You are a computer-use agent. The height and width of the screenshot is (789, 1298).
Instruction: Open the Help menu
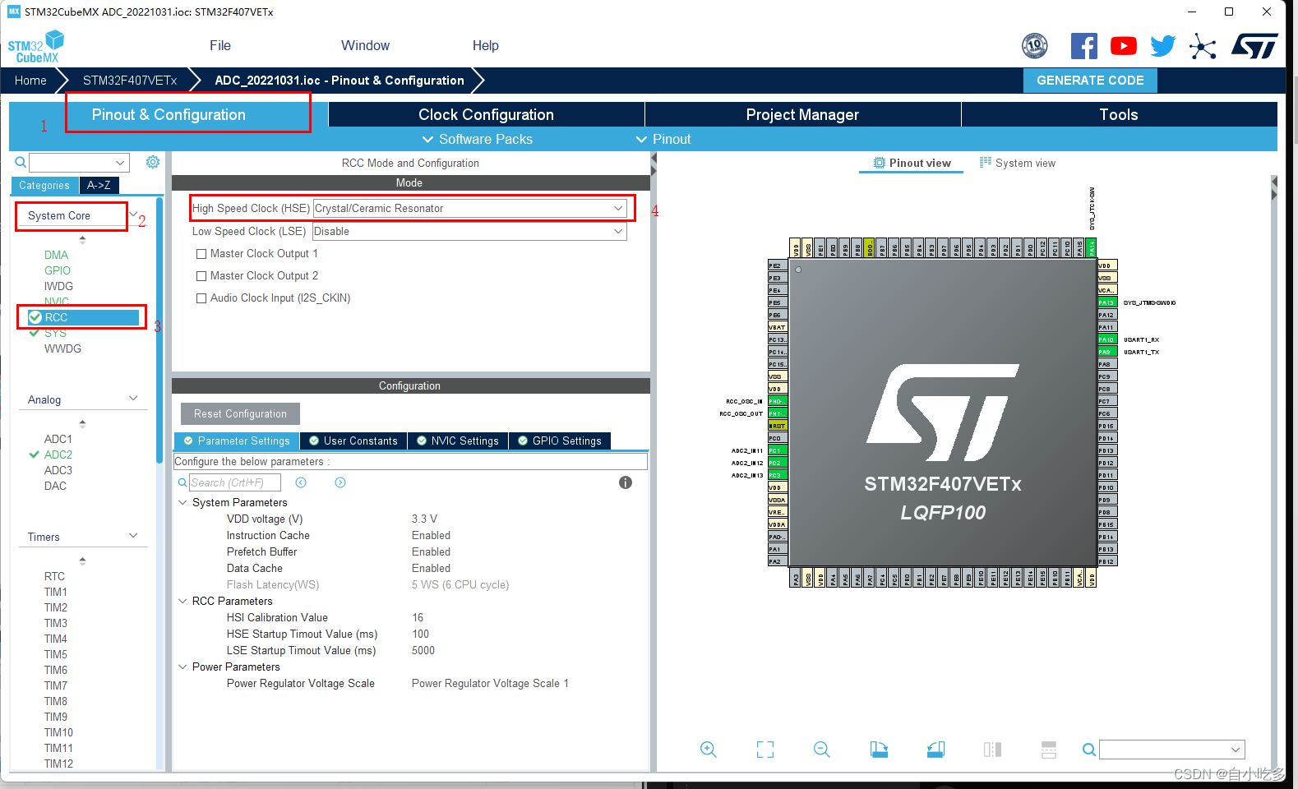click(x=485, y=46)
